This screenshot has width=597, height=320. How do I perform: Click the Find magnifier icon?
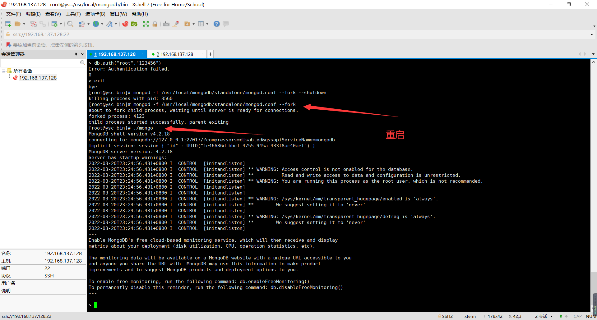click(70, 24)
